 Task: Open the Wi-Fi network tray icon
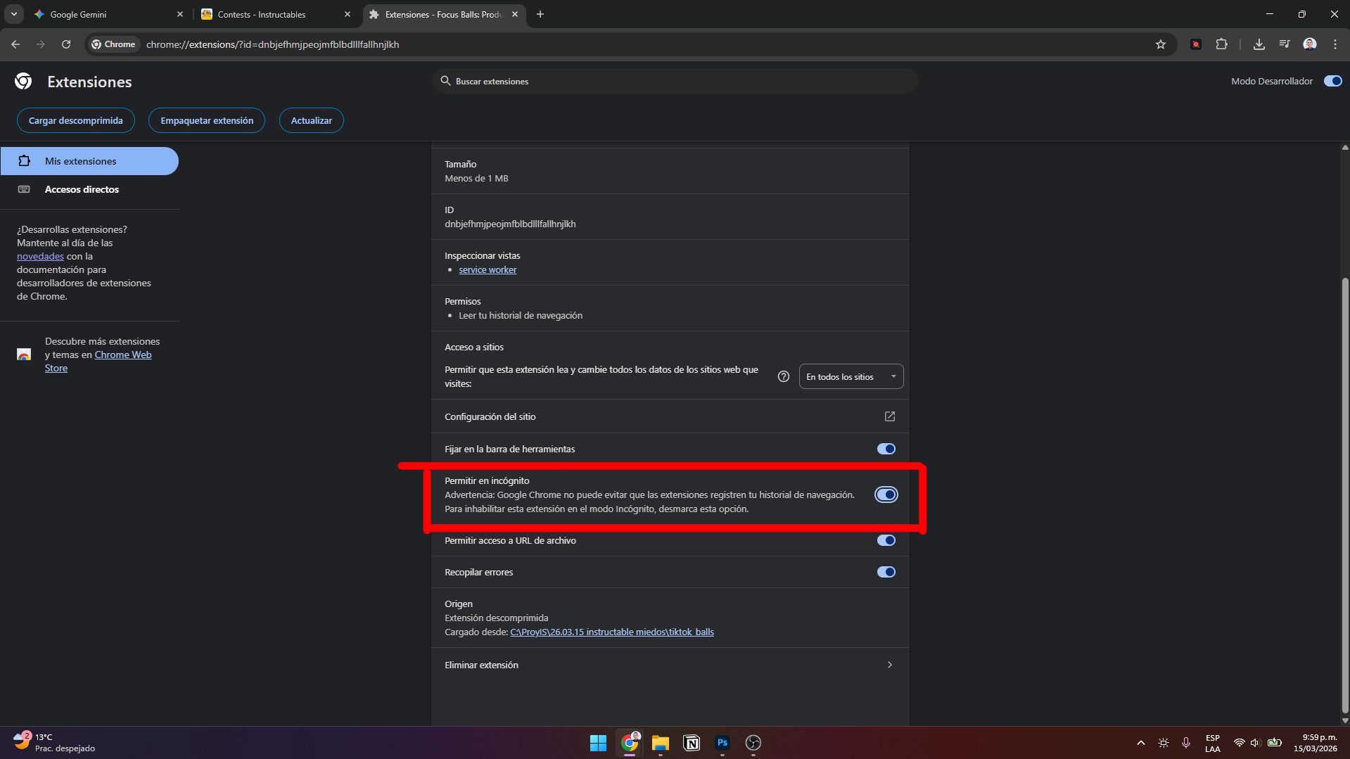(x=1239, y=743)
